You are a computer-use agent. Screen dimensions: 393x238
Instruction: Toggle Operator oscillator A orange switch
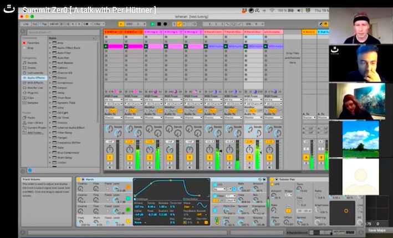pos(128,187)
